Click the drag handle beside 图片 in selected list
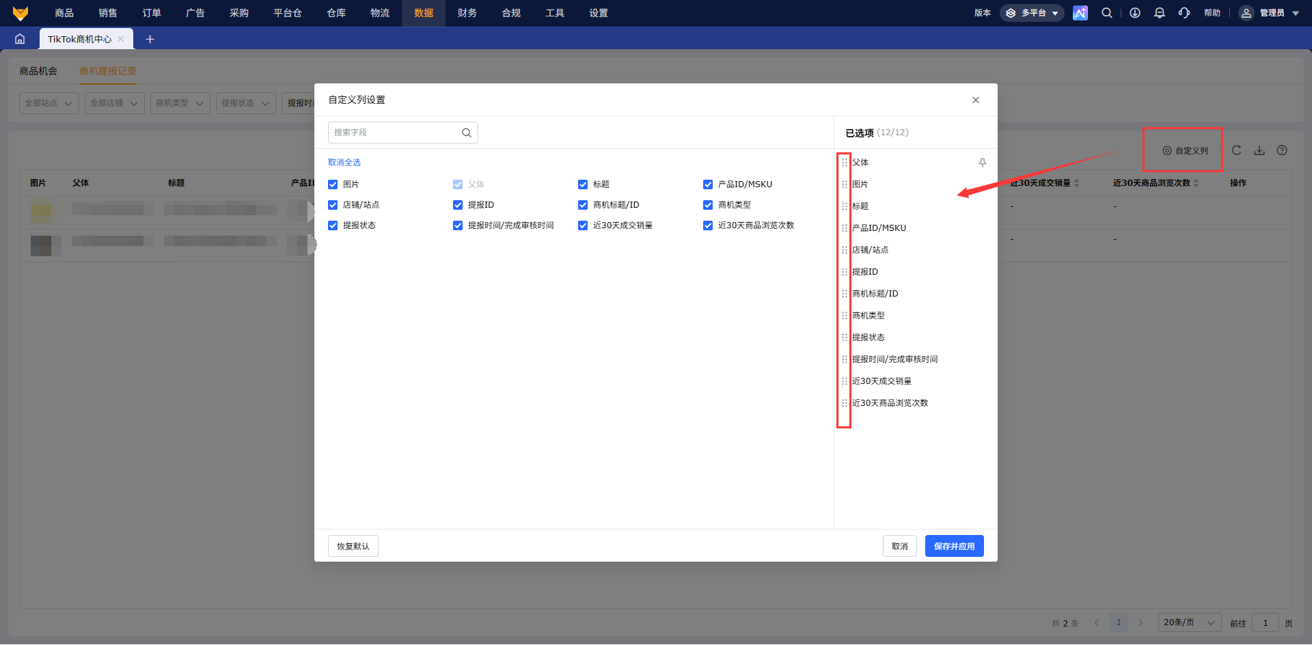This screenshot has height=645, width=1312. tap(845, 184)
